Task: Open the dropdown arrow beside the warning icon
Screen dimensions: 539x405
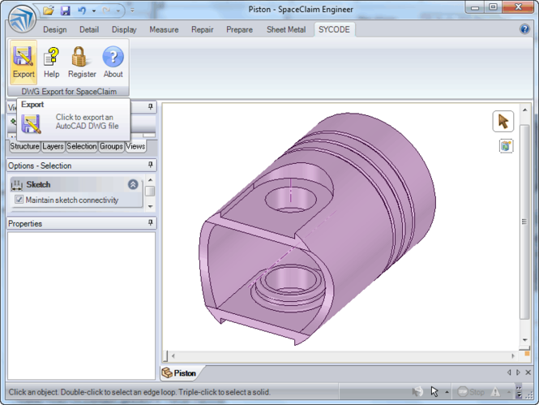Action: [x=508, y=391]
